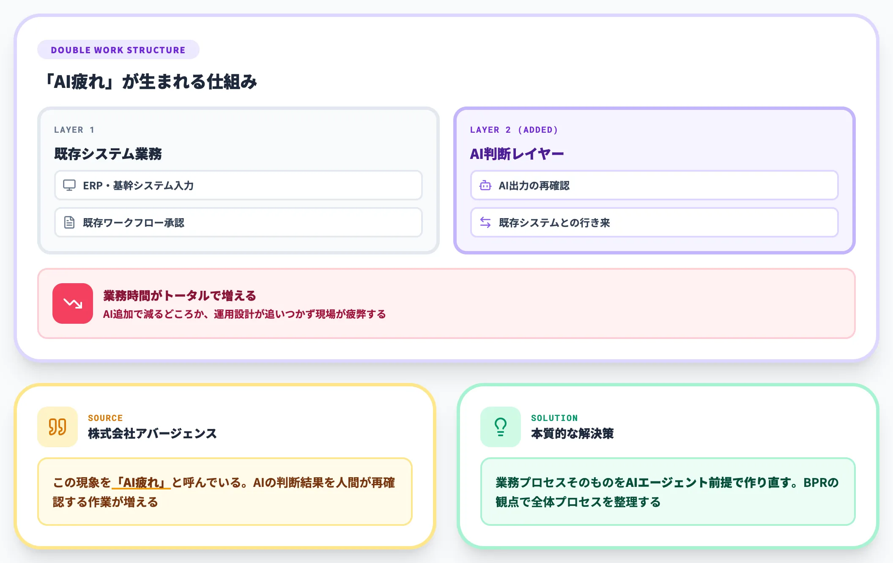Click the underlined 「AI疲れ」 in the quote
The height and width of the screenshot is (563, 893).
[x=141, y=482]
